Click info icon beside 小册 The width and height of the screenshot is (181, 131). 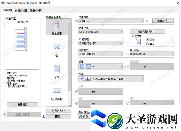coord(77,91)
